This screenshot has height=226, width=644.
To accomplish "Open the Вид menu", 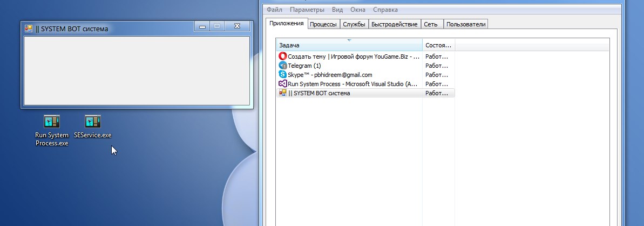I will coord(337,10).
